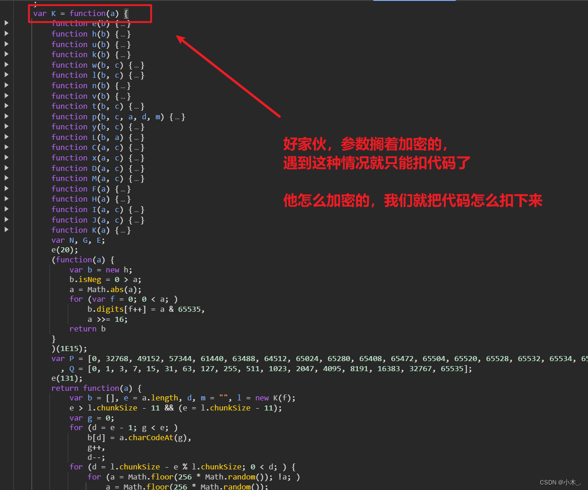588x490 pixels.
Task: Expand folded function u(b) with gutter arrow
Action: coord(6,44)
